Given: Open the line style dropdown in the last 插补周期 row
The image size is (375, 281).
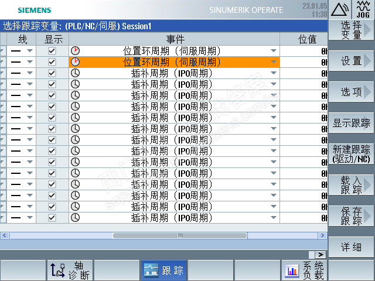Looking at the screenshot, I should point(30,218).
